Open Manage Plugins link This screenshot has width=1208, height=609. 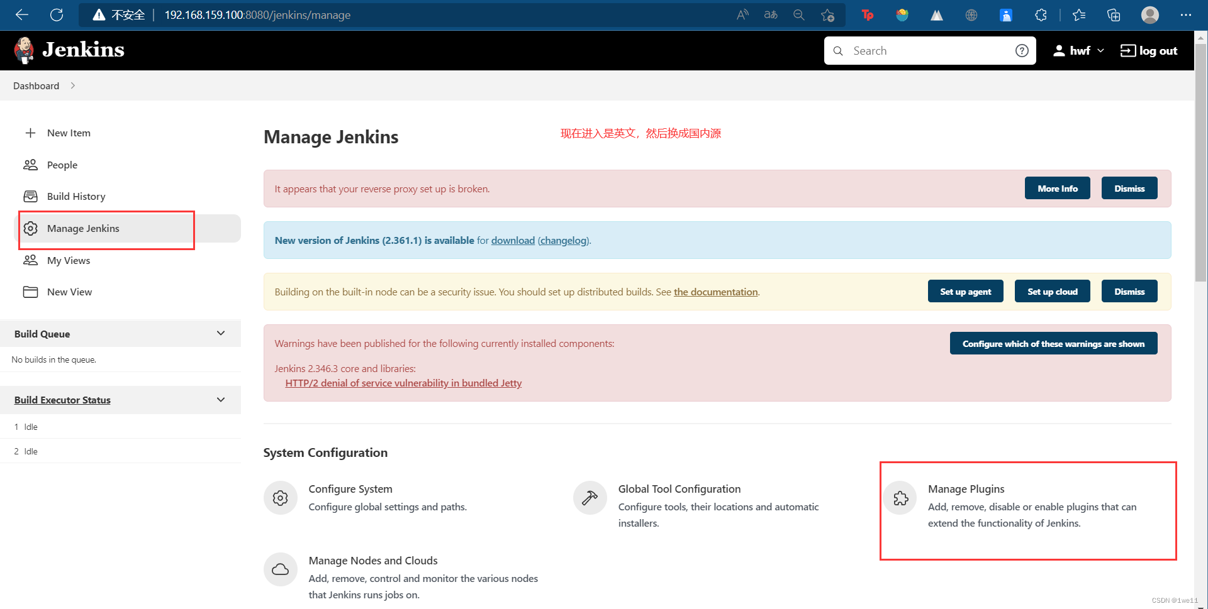coord(966,489)
